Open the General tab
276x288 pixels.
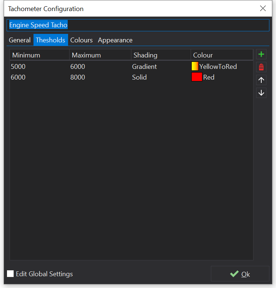pyautogui.click(x=20, y=40)
